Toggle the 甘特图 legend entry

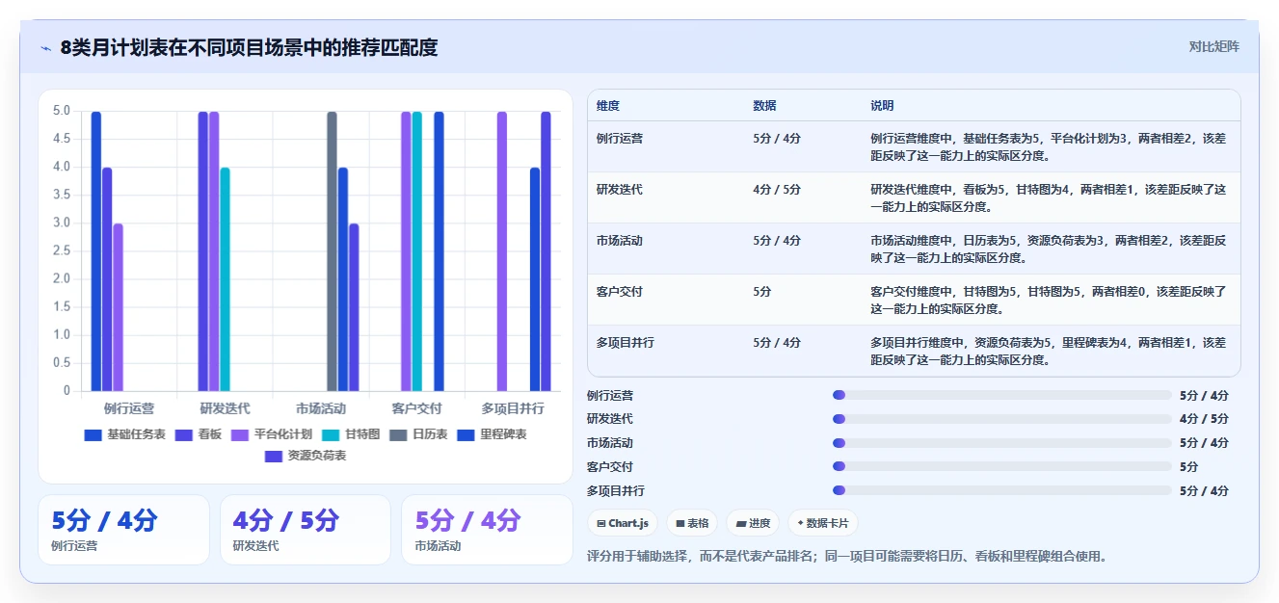coord(352,434)
